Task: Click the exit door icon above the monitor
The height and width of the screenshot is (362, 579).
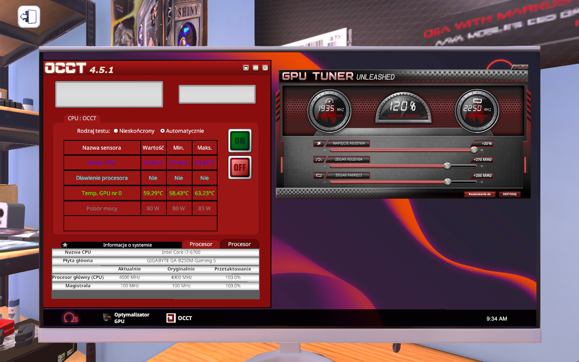Action: [x=29, y=17]
